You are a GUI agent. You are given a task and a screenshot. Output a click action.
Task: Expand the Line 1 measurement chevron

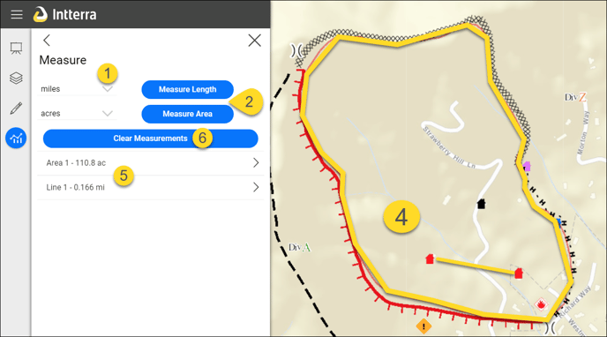[256, 187]
